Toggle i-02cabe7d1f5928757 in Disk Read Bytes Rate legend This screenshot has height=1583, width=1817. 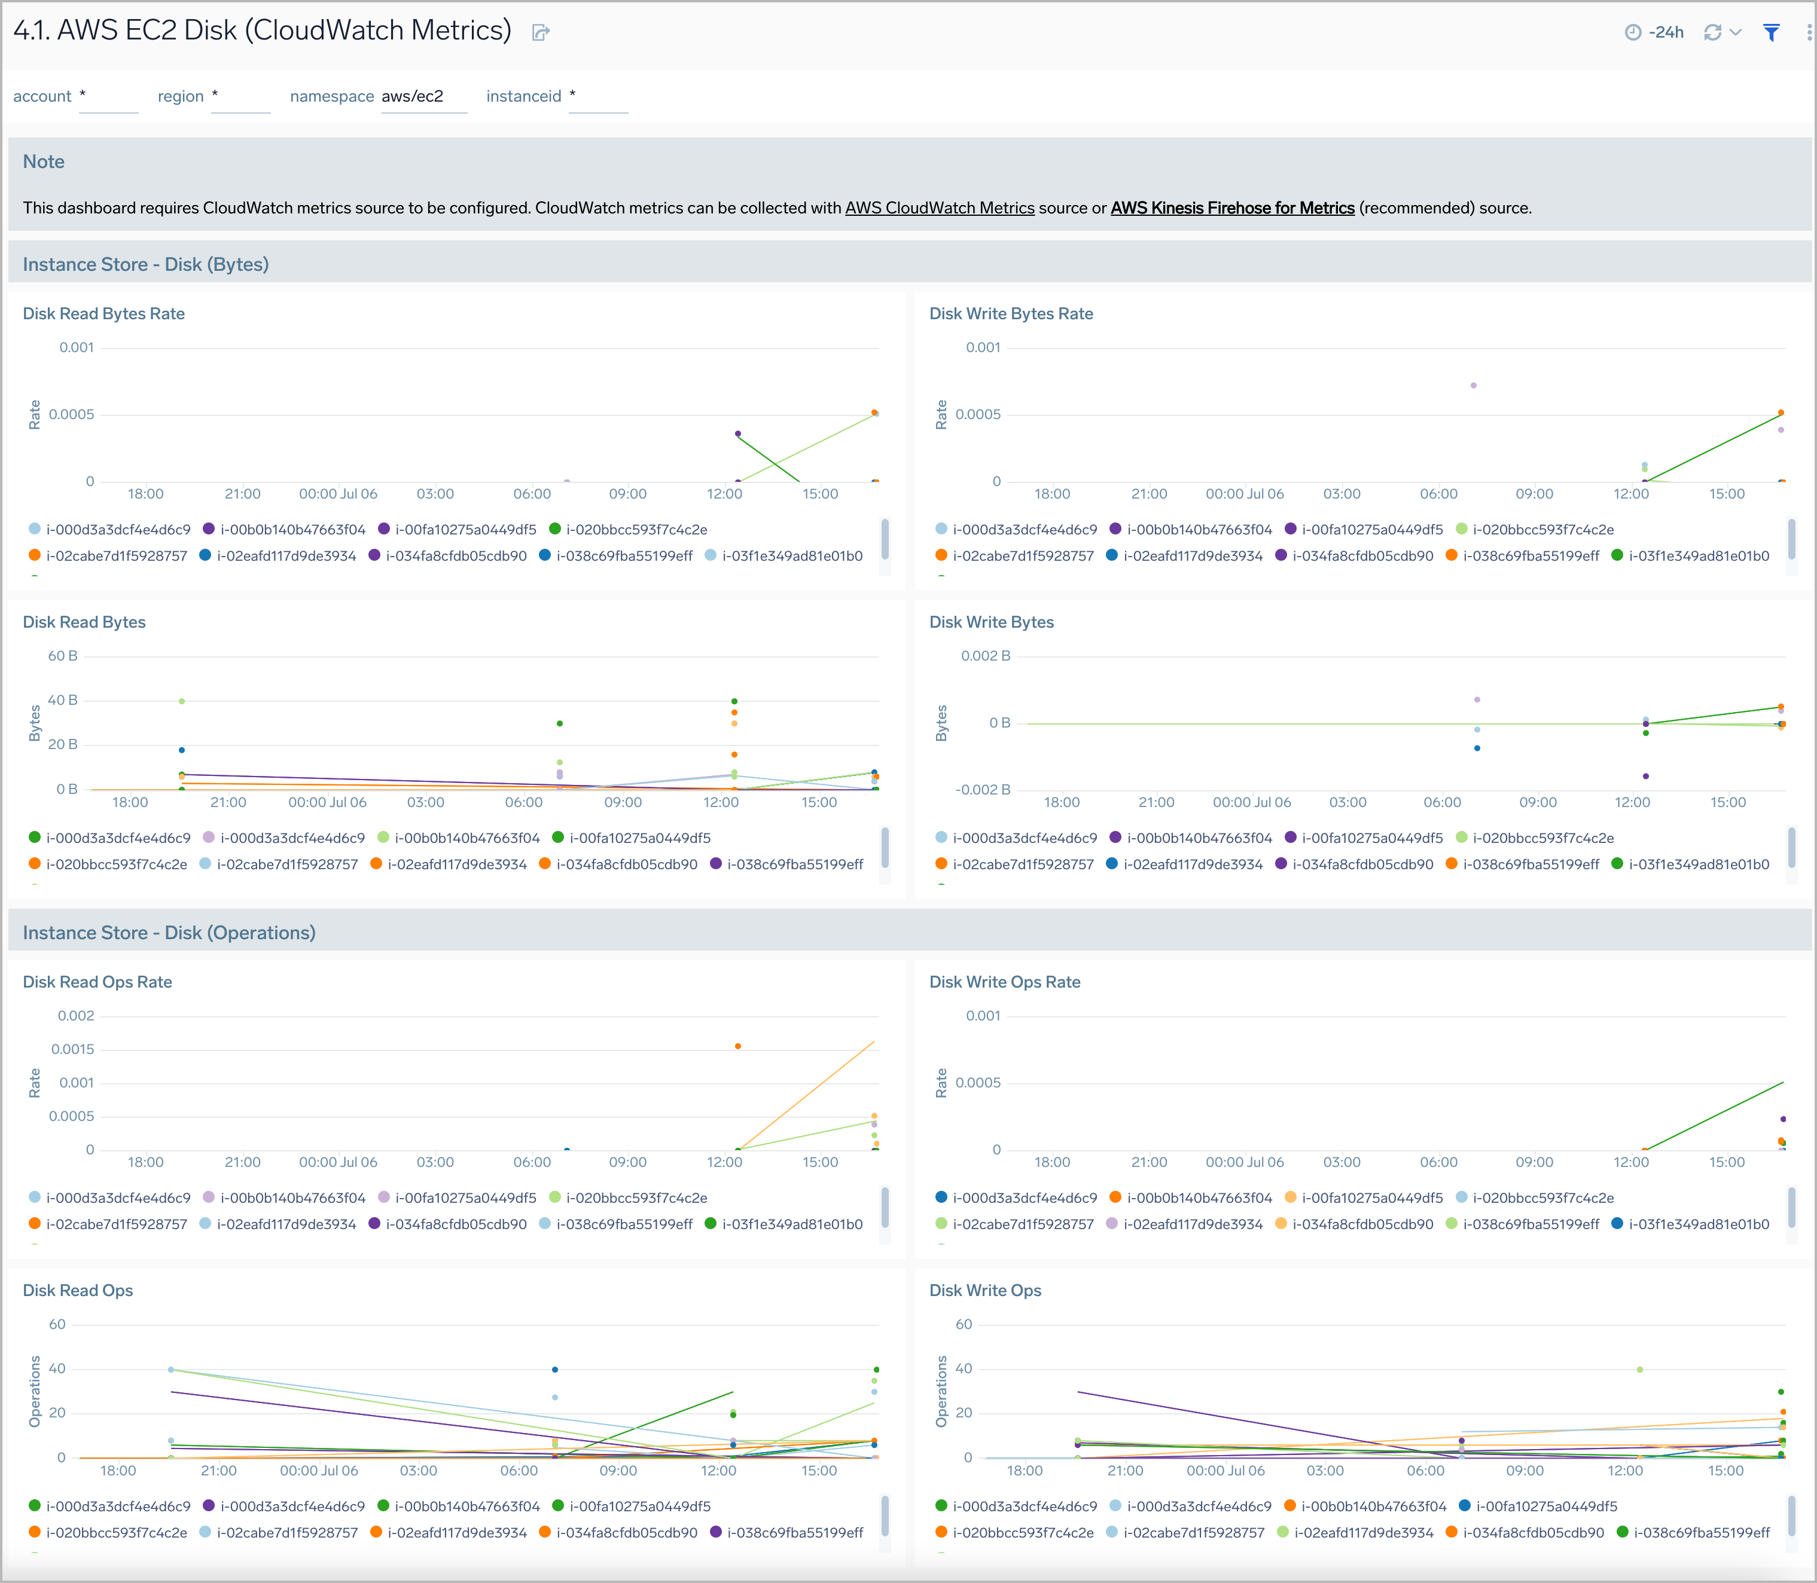tap(108, 555)
